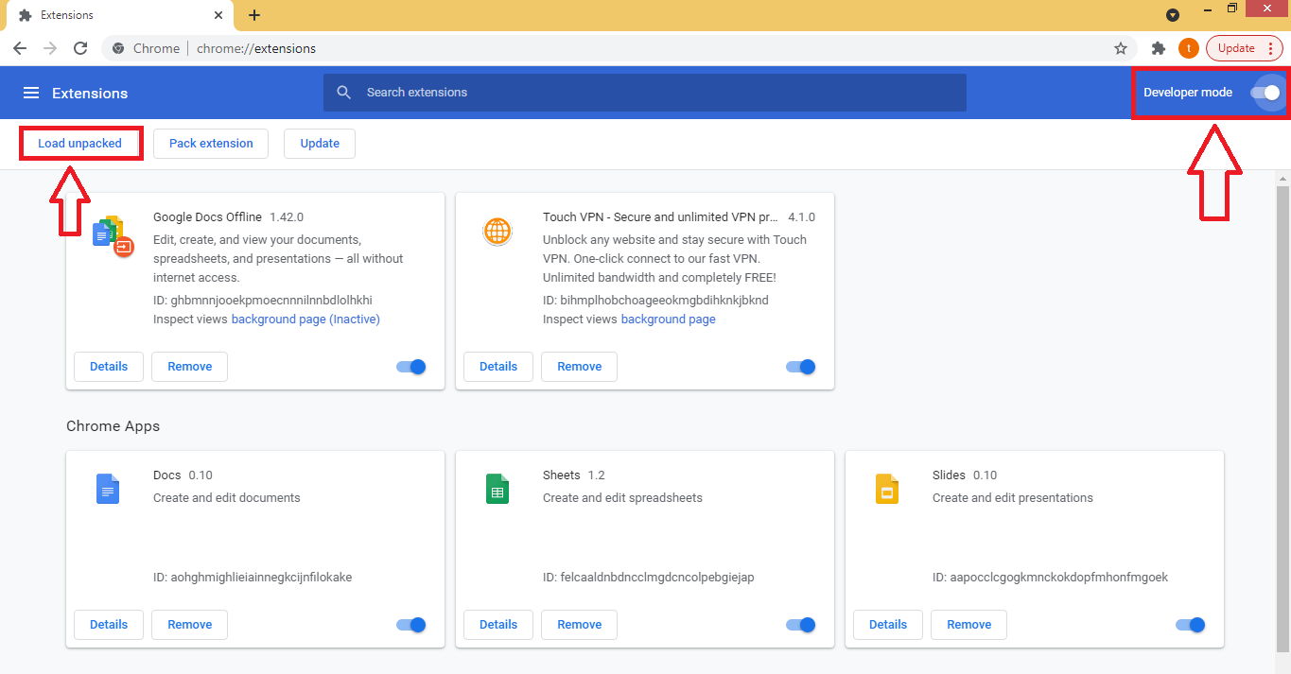1291x674 pixels.
Task: Click the Sheets app icon
Action: (x=497, y=489)
